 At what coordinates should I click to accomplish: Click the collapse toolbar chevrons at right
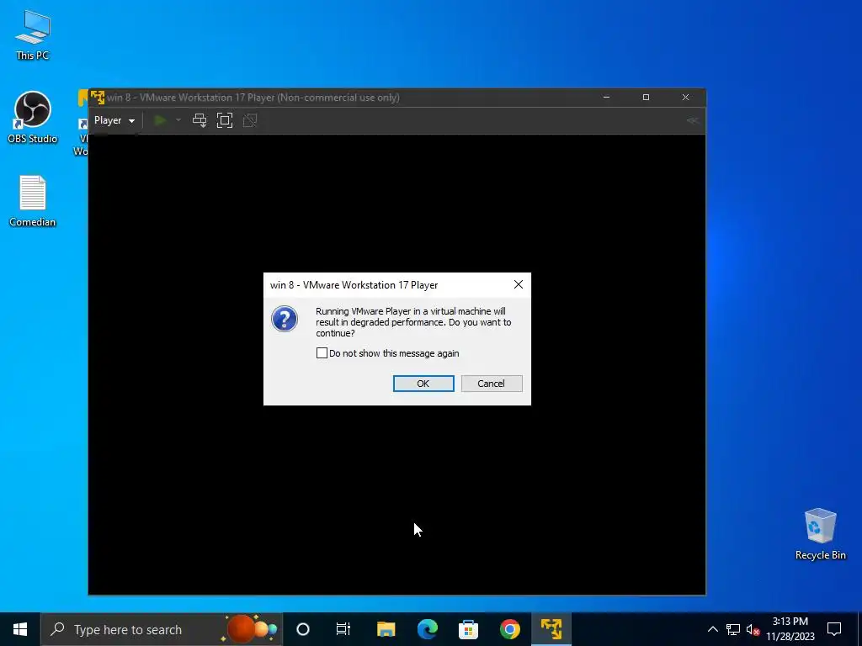click(692, 120)
